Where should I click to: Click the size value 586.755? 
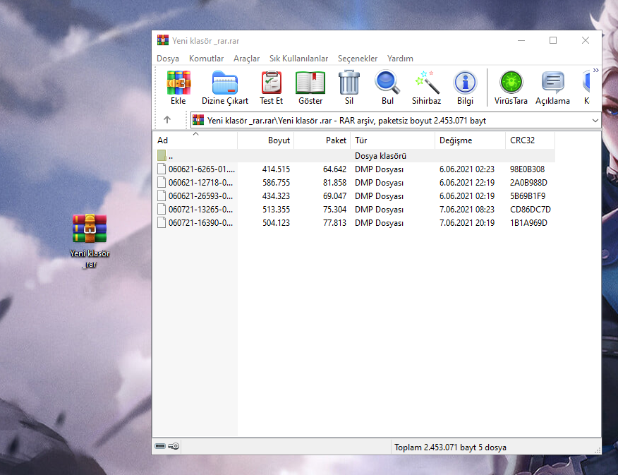[x=276, y=183]
